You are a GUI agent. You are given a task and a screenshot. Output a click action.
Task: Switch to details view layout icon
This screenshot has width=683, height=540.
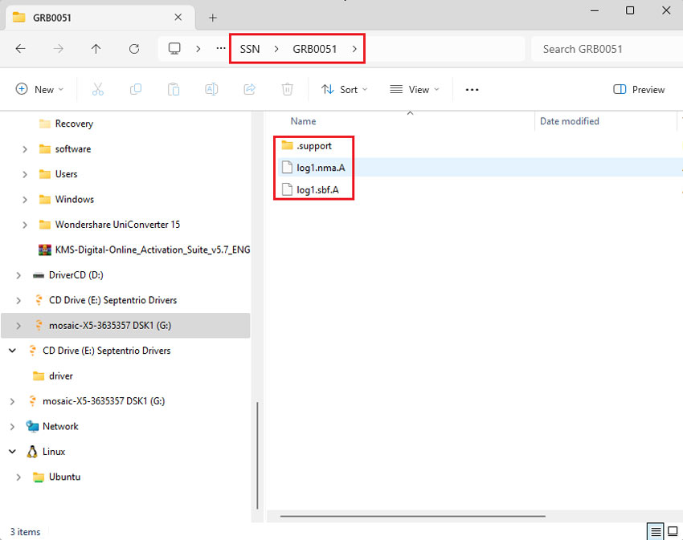coord(656,531)
